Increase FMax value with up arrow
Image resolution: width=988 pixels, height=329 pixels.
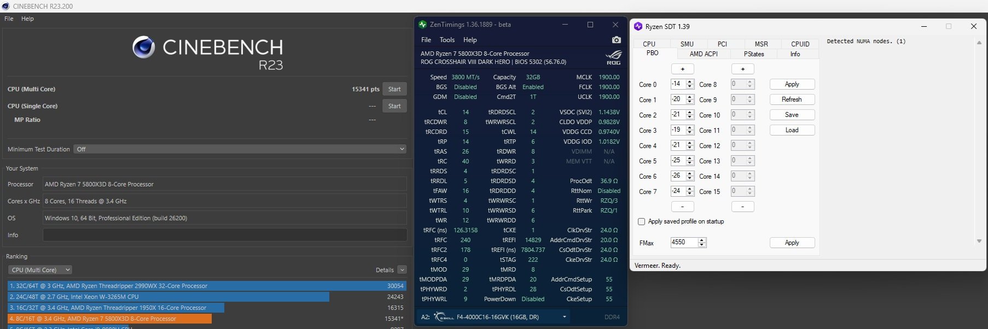(702, 240)
